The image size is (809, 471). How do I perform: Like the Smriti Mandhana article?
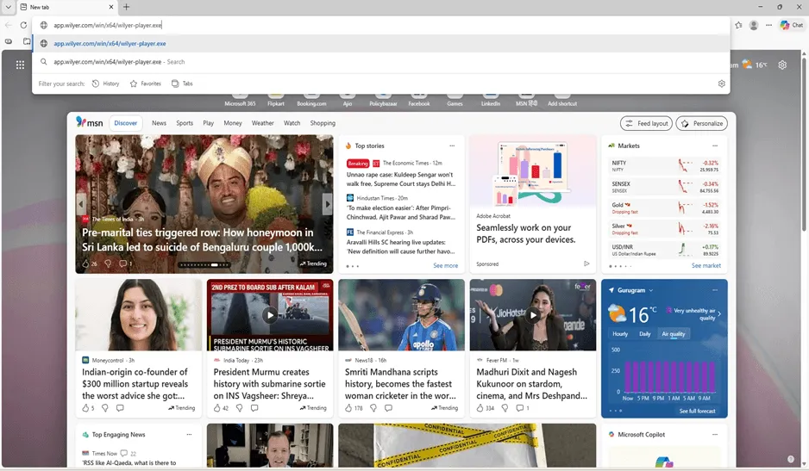pos(353,407)
